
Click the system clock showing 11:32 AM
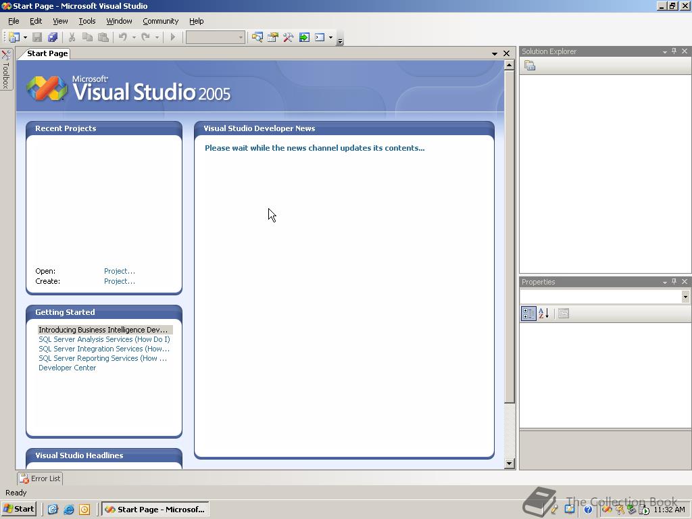[x=669, y=510]
